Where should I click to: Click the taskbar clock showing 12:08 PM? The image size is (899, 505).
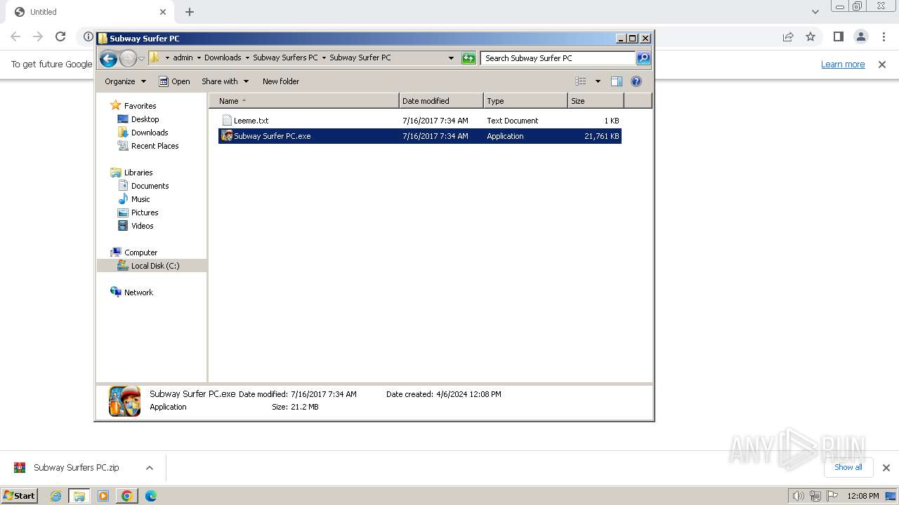pos(863,496)
